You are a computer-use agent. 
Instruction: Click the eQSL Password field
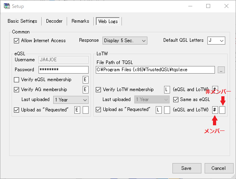click(x=63, y=70)
